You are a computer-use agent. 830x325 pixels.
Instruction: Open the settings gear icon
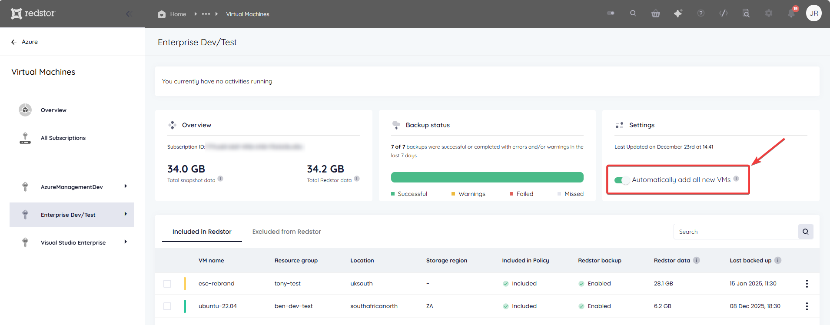[x=769, y=13]
